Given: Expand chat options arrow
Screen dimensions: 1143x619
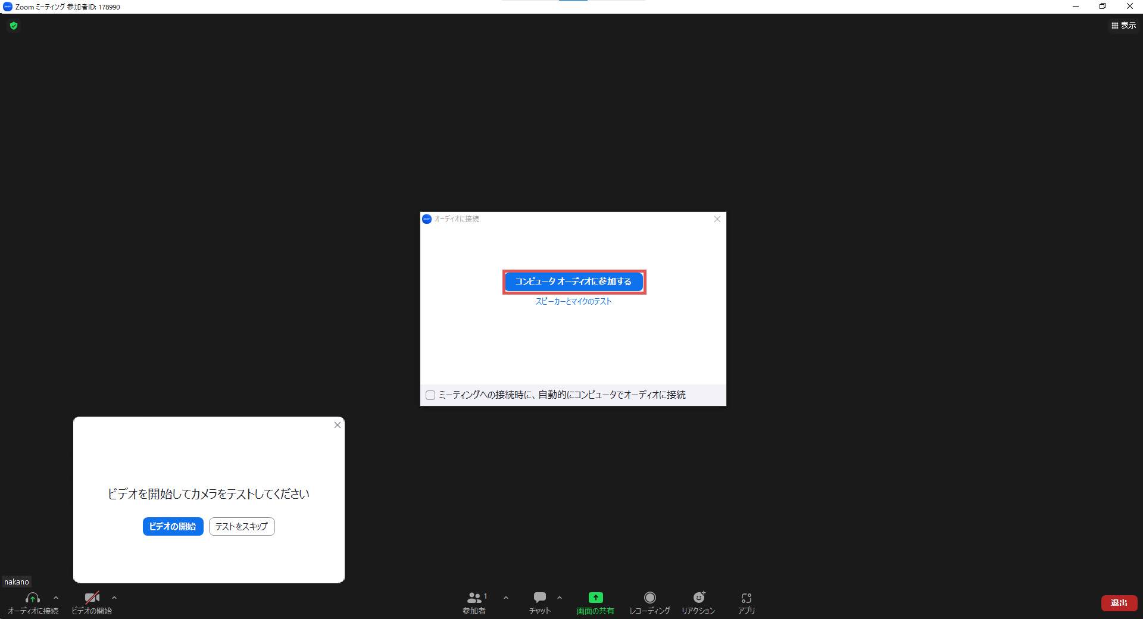Looking at the screenshot, I should (x=560, y=598).
